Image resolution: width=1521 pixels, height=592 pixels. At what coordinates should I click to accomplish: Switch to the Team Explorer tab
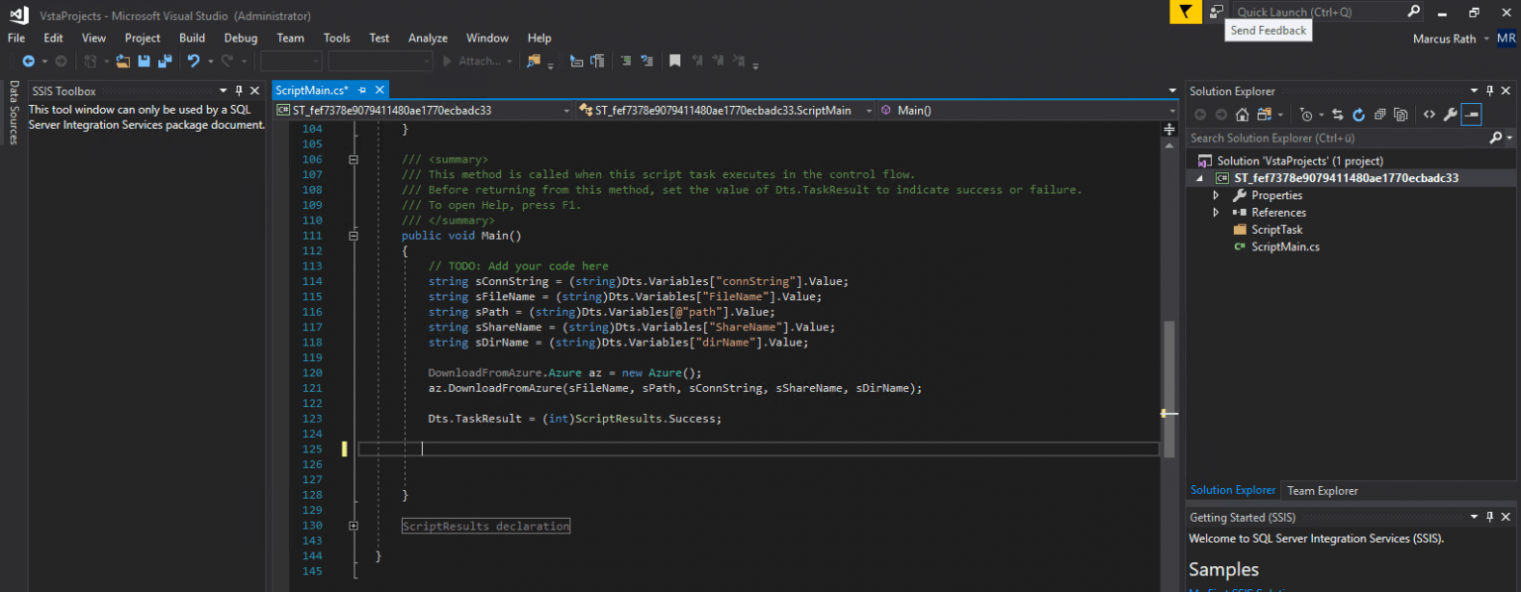click(1323, 489)
